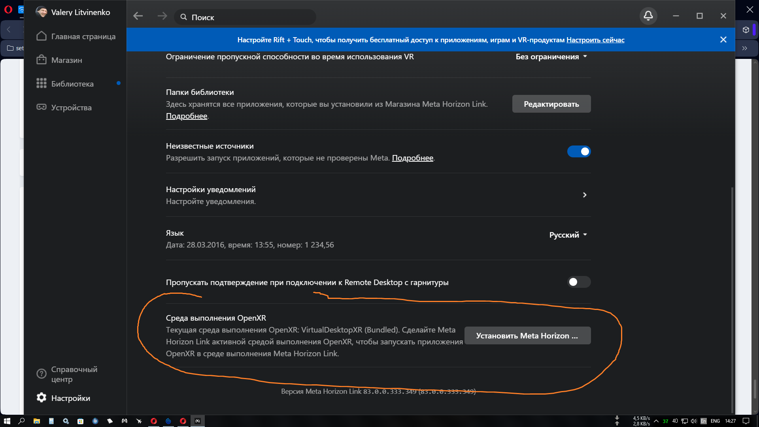
Task: Open clock showing 14:27
Action: click(x=731, y=421)
